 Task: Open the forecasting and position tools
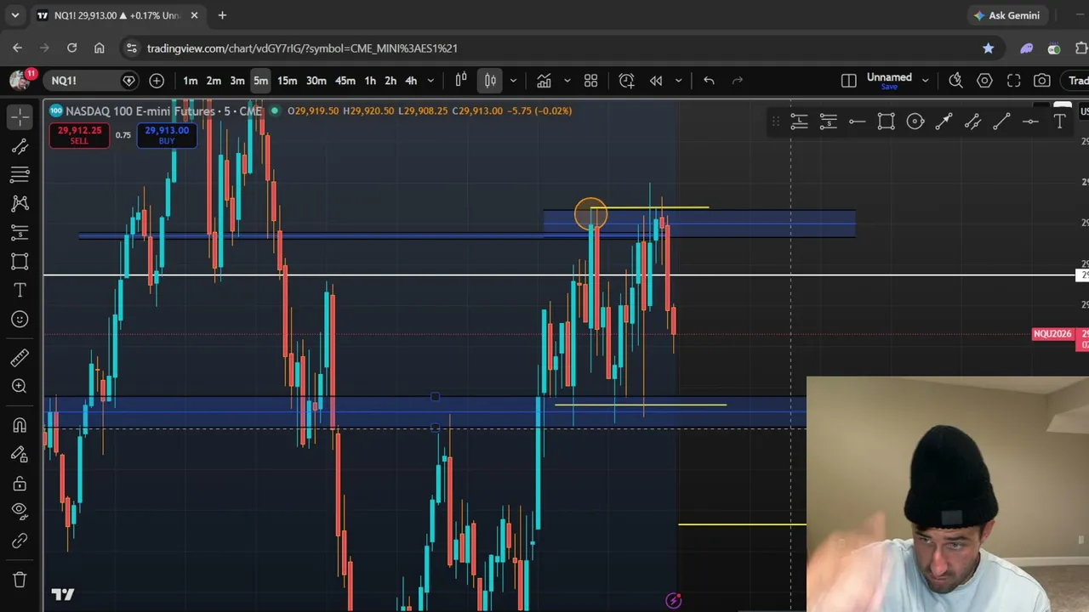click(x=20, y=233)
